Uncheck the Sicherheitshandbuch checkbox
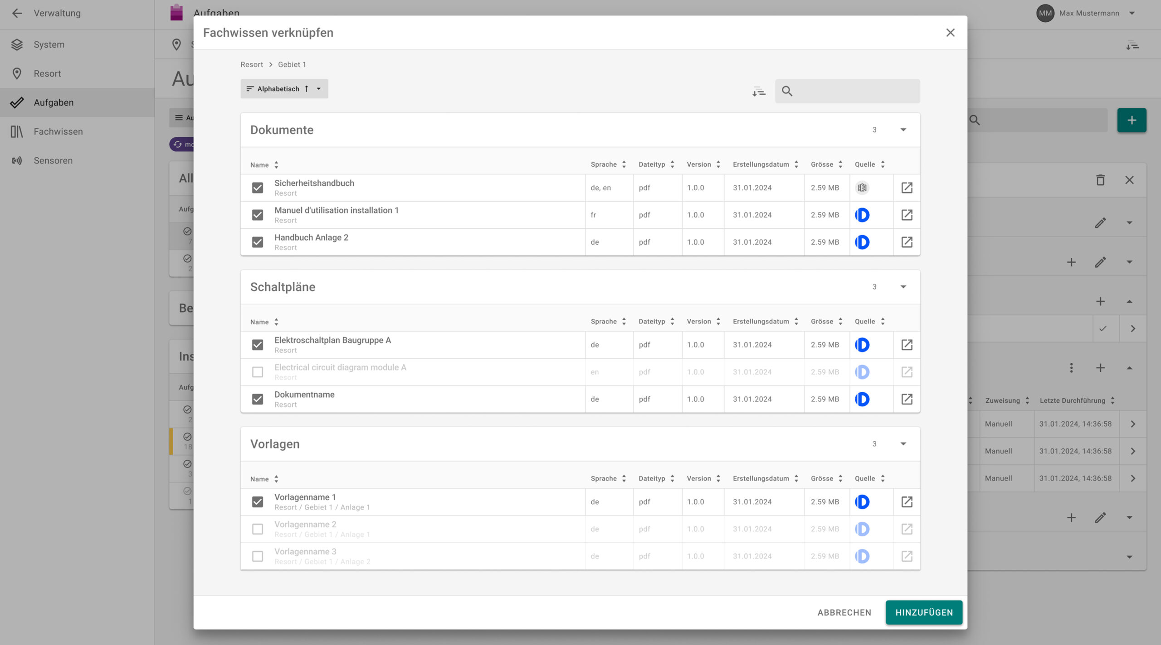This screenshot has height=645, width=1161. [258, 188]
